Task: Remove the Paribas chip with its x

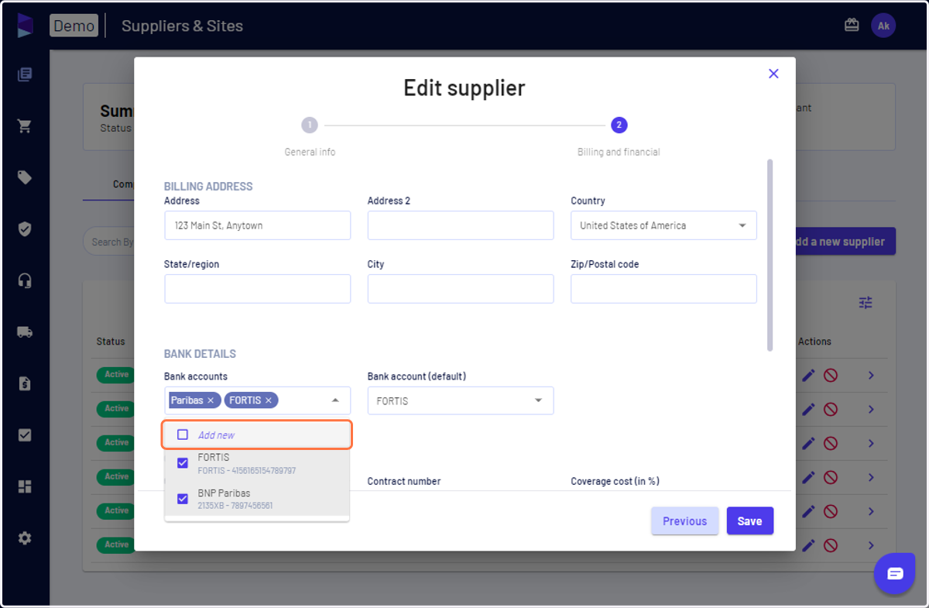Action: [x=211, y=400]
